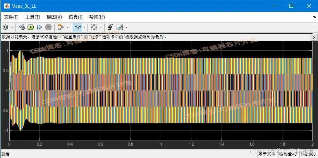Open the configuration properties gear icon
Image resolution: width=318 pixels, height=158 pixels.
click(5, 27)
